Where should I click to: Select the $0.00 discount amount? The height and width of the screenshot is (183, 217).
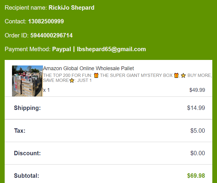(x=197, y=153)
